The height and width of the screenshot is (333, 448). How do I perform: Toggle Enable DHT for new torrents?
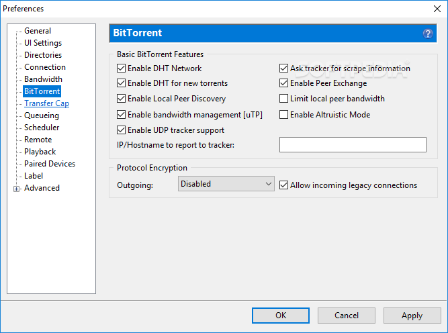click(x=121, y=83)
